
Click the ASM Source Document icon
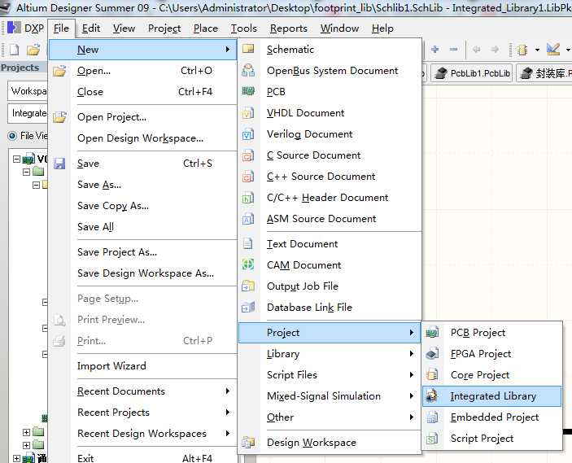coord(248,219)
